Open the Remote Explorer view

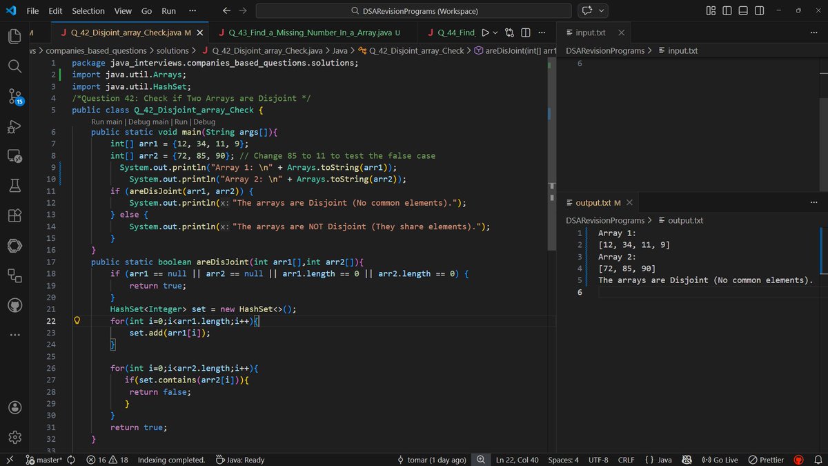point(15,156)
